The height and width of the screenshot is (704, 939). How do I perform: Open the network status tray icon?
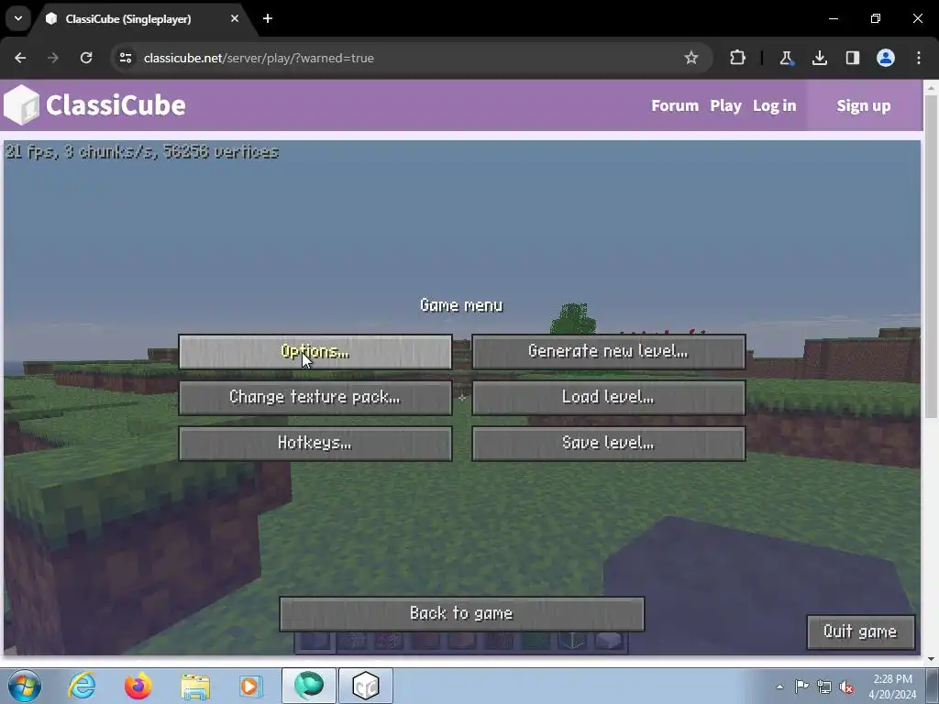(824, 687)
